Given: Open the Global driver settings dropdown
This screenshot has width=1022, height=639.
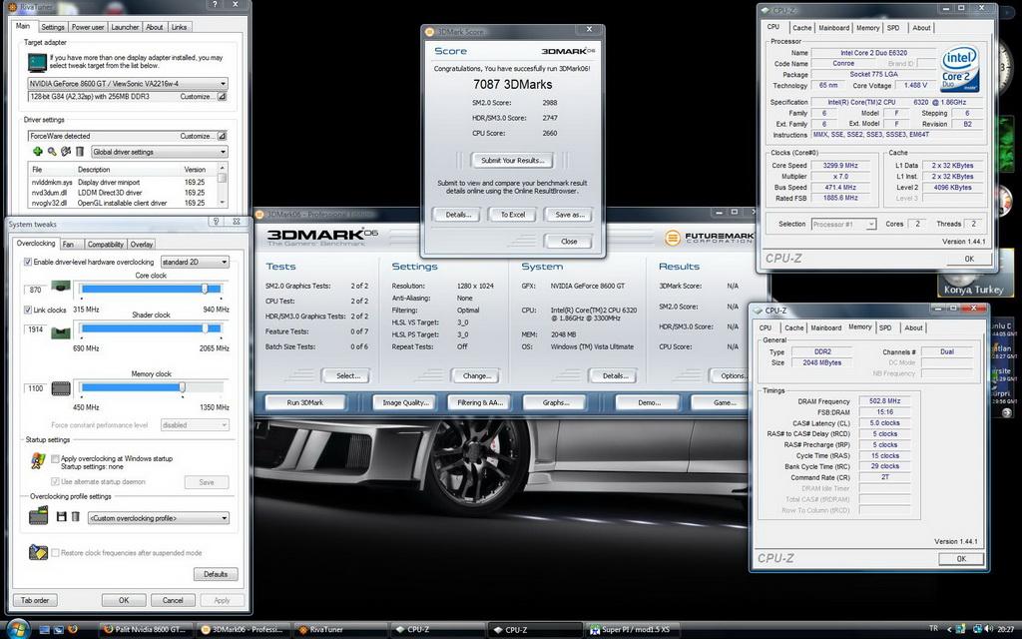Looking at the screenshot, I should [159, 152].
